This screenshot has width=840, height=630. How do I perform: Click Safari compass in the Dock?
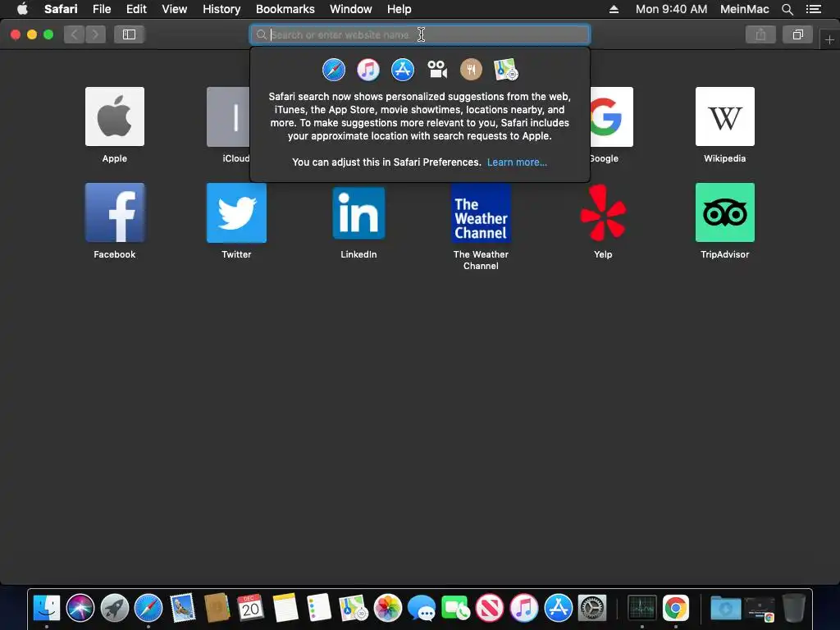(148, 608)
